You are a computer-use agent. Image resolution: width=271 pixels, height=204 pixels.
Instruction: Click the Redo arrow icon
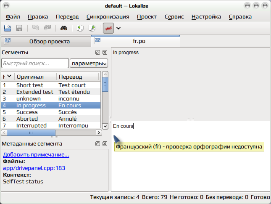coord(47,28)
